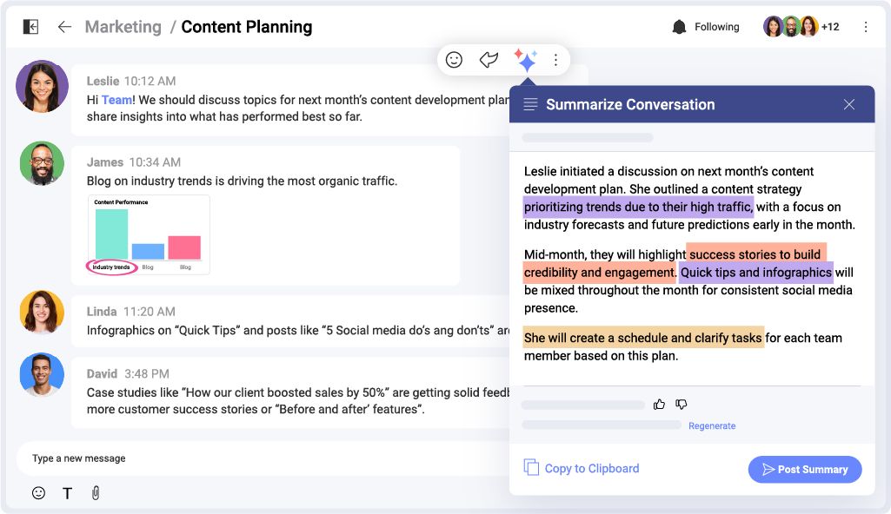Screen dimensions: 891x514
Task: Close the Summarize Conversation panel
Action: 849,104
